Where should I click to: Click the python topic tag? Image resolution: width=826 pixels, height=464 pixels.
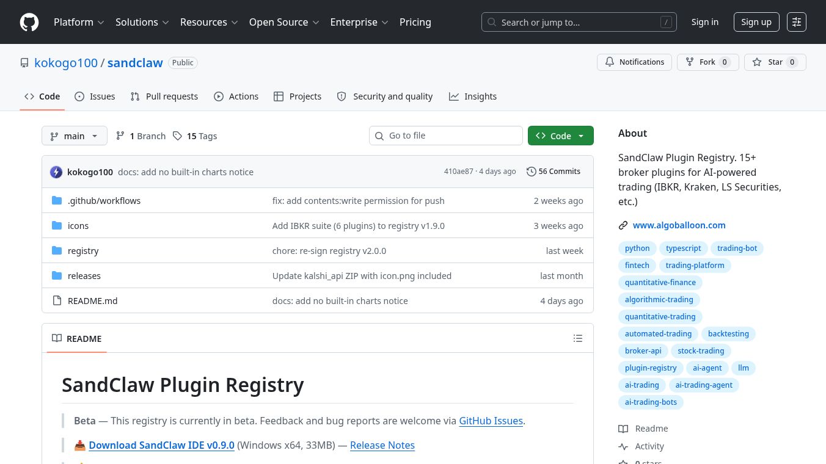(637, 248)
